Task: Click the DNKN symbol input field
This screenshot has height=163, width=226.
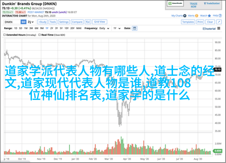Action: click(12, 22)
